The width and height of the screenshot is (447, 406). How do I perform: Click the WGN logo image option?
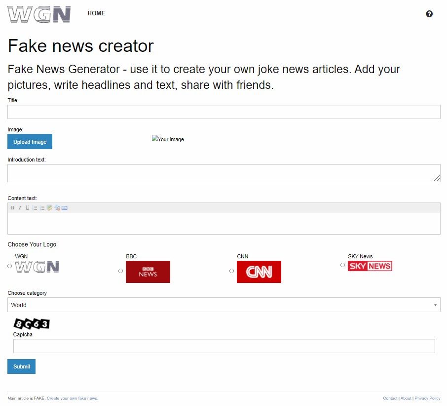click(37, 267)
